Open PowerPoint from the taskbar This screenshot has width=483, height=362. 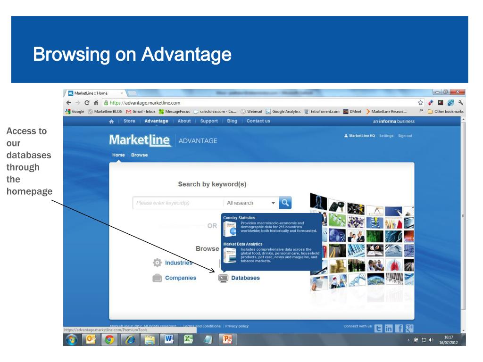(x=228, y=339)
